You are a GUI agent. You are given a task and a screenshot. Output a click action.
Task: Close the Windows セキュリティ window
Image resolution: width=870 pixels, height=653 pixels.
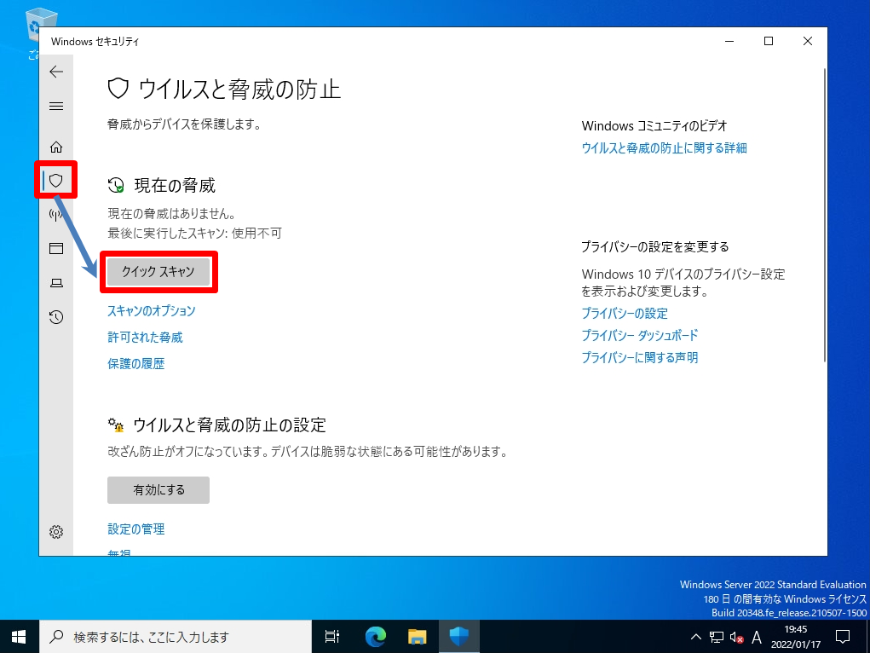tap(808, 41)
